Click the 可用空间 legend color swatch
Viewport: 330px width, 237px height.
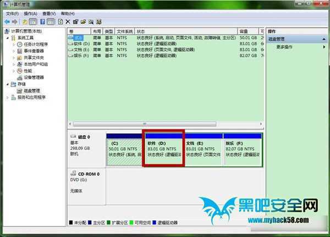(131, 223)
